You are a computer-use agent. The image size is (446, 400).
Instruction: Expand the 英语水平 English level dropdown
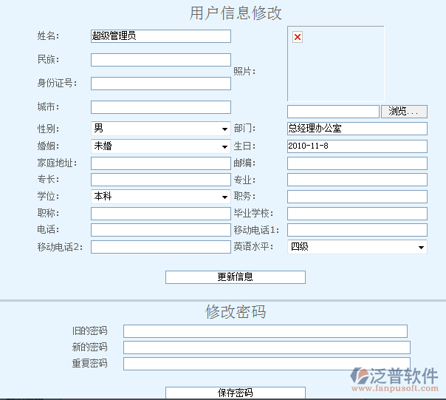(357, 247)
